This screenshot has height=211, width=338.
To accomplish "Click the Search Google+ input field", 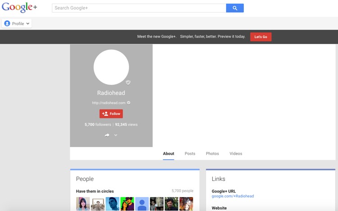I will coord(139,8).
